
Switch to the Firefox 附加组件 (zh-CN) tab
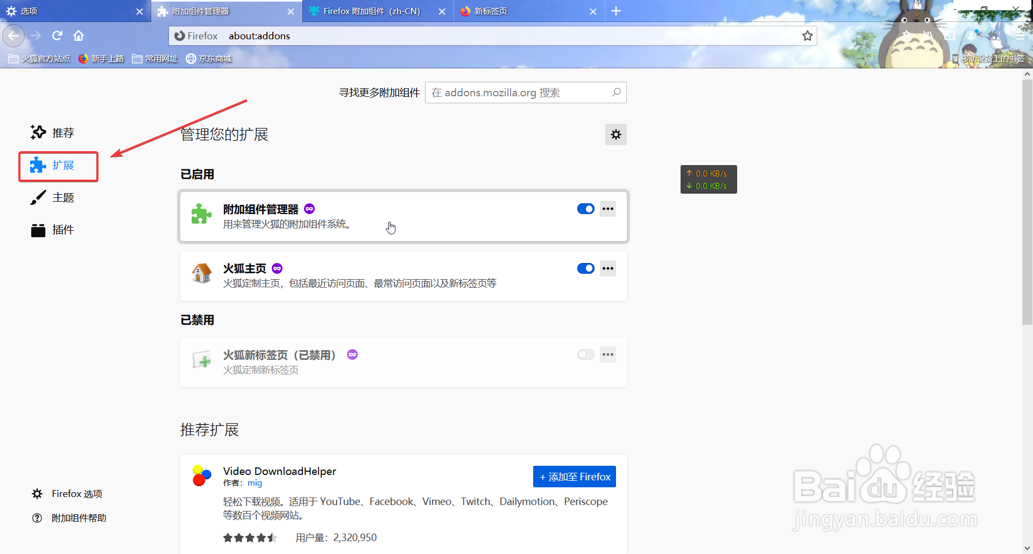click(371, 11)
